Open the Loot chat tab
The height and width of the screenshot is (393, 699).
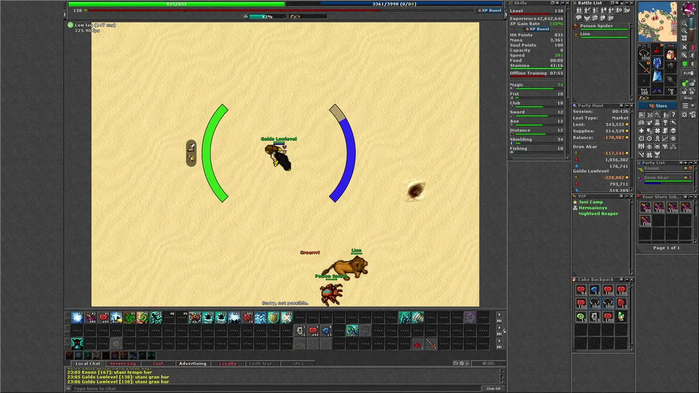(158, 364)
